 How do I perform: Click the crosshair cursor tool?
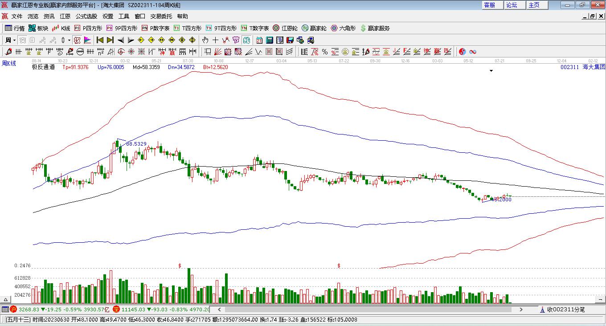pos(216,40)
